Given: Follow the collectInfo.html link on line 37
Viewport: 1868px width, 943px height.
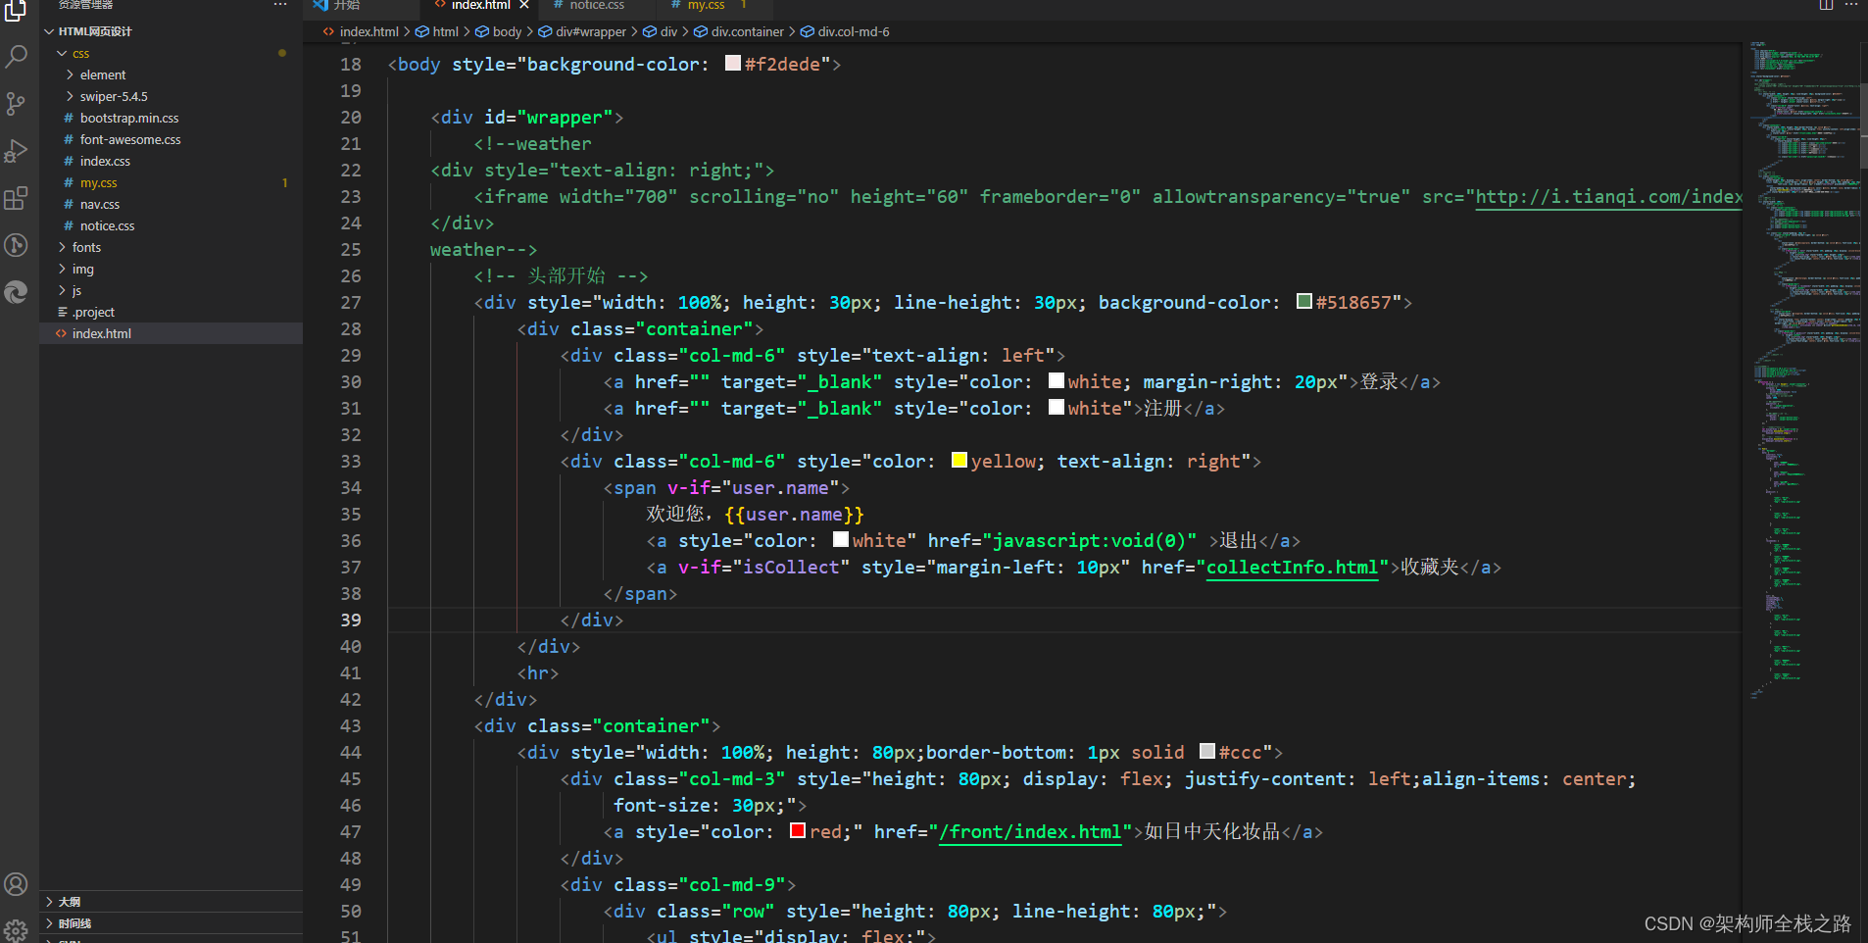Looking at the screenshot, I should 1292,568.
